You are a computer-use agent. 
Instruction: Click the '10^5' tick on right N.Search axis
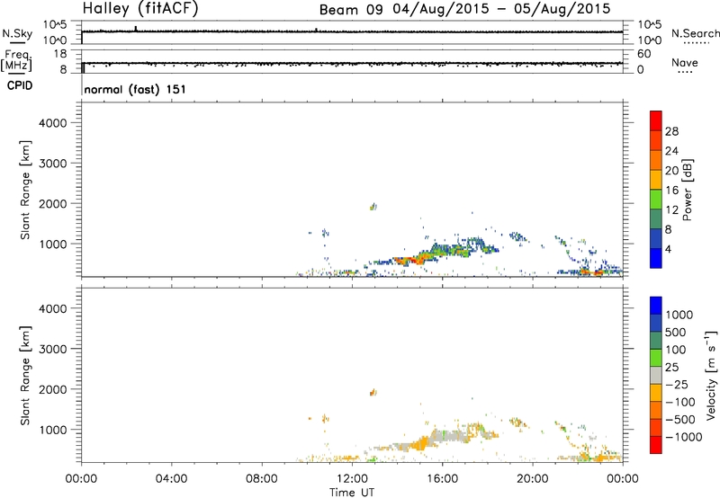tap(649, 24)
